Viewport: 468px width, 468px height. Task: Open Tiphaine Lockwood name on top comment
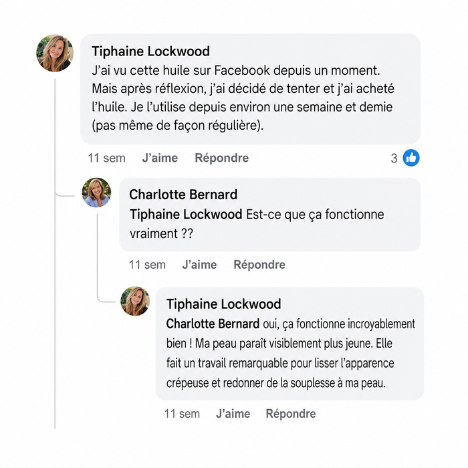tap(150, 51)
